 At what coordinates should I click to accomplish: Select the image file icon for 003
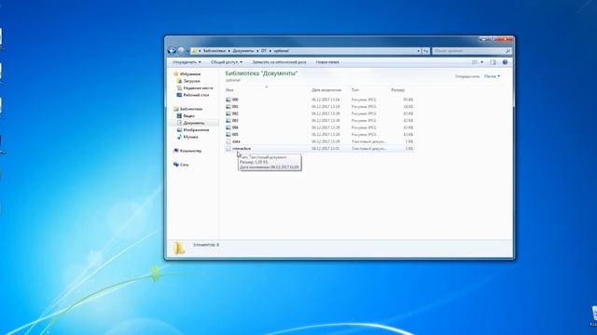pos(229,120)
